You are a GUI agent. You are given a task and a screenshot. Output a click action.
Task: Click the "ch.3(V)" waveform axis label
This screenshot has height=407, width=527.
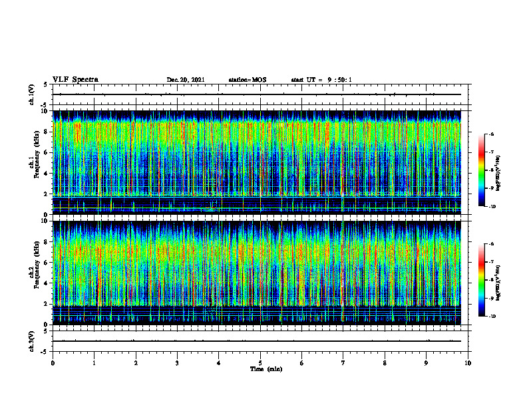(x=31, y=341)
